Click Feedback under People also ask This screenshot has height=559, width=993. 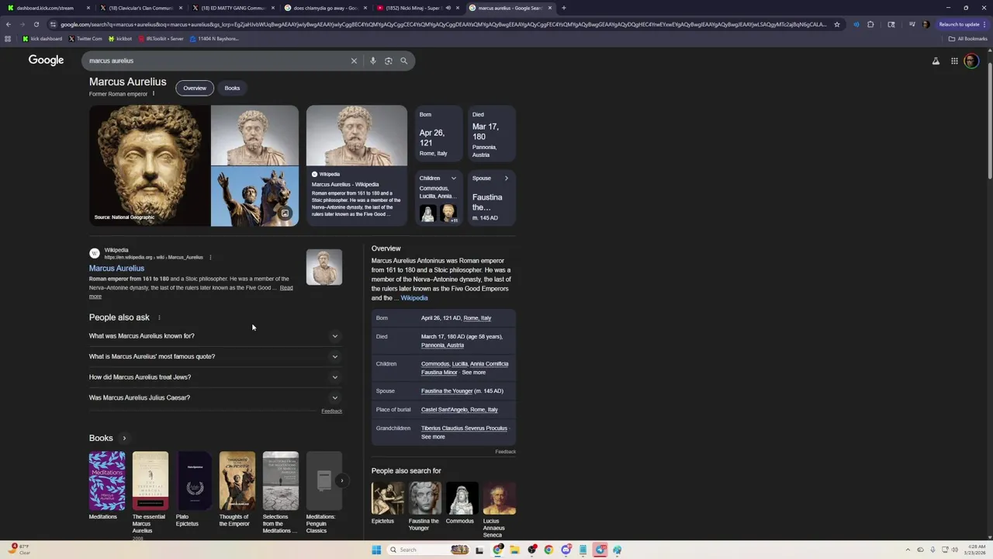tap(331, 411)
